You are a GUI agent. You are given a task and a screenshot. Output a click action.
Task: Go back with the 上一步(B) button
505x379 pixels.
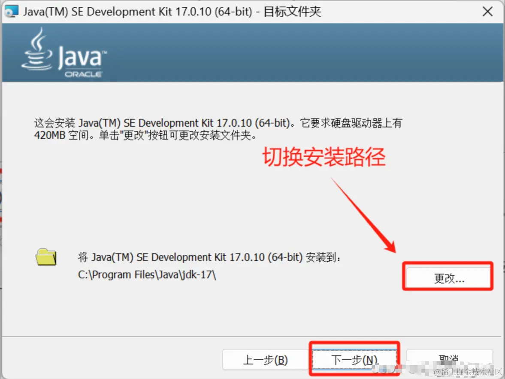pyautogui.click(x=265, y=359)
